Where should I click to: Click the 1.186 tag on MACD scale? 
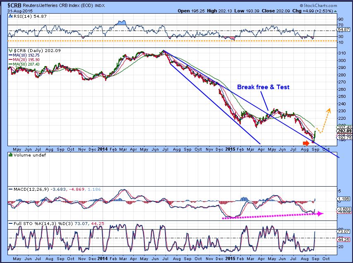click(x=343, y=199)
